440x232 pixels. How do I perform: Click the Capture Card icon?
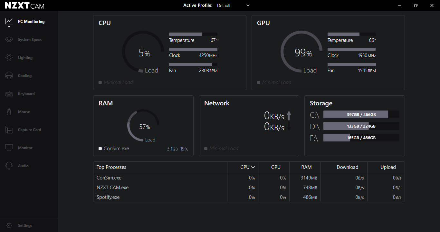(x=9, y=130)
